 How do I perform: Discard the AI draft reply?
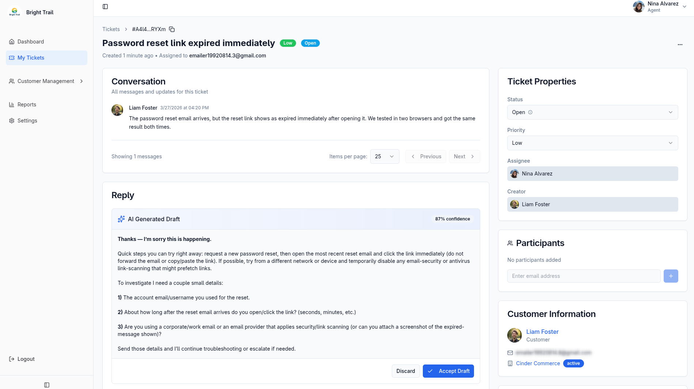click(x=406, y=371)
